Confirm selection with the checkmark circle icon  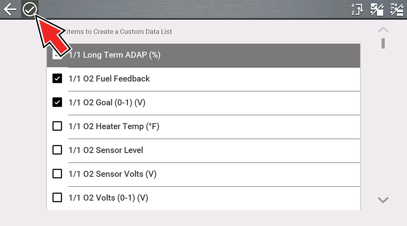point(30,9)
